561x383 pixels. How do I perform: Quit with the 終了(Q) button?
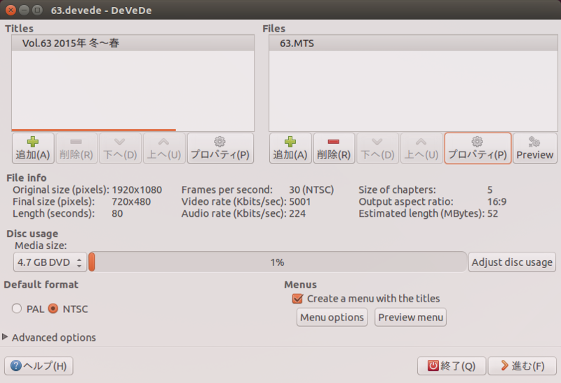(x=452, y=366)
